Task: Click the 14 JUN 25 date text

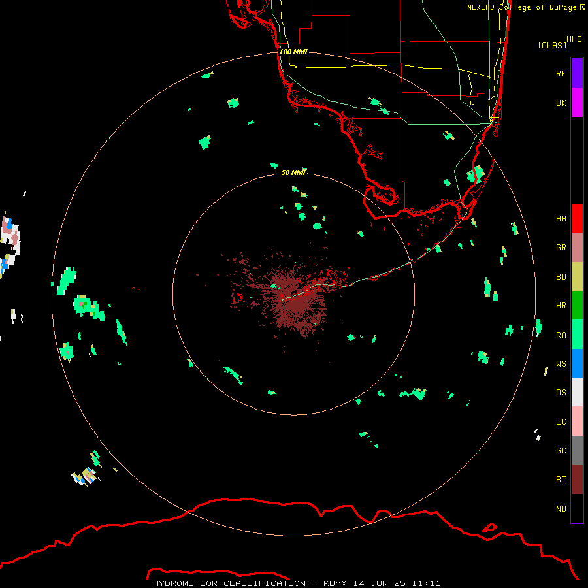Action: [x=380, y=583]
